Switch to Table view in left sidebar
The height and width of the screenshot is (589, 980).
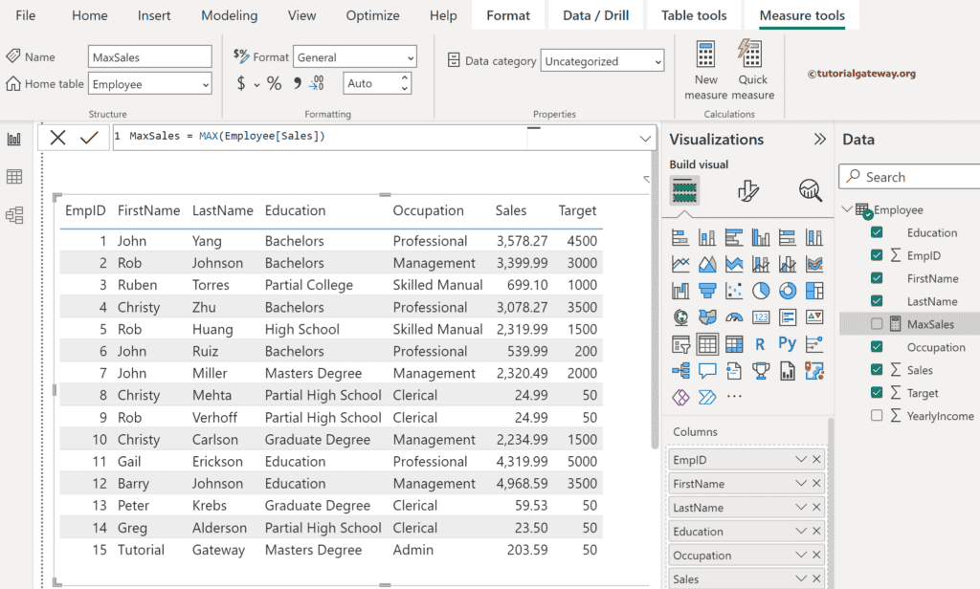coord(14,177)
